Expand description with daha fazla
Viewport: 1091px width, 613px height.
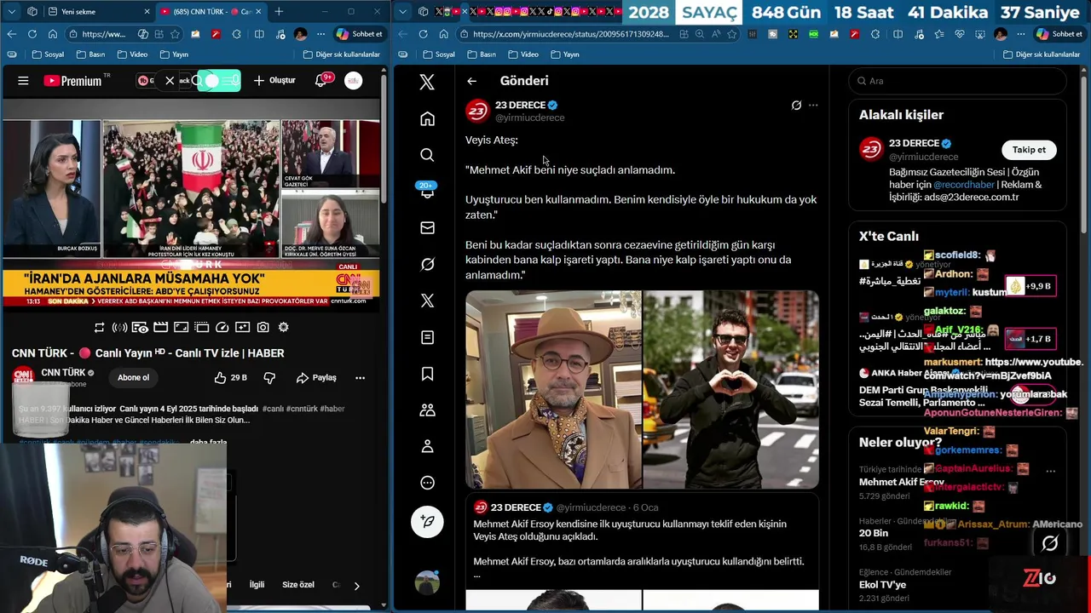(x=208, y=443)
